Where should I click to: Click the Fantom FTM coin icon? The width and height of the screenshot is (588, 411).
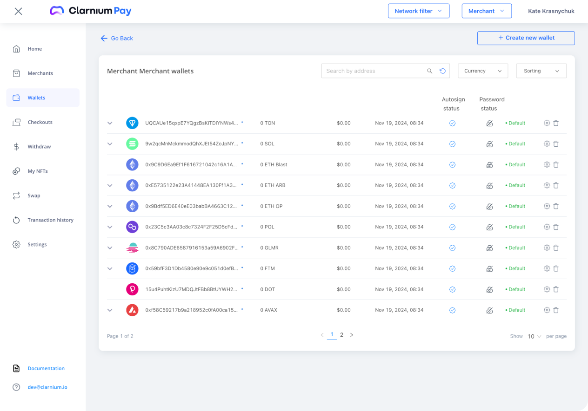click(x=132, y=268)
